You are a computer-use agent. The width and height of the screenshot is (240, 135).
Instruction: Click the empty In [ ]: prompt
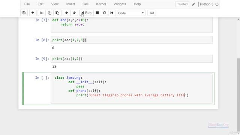point(42,78)
